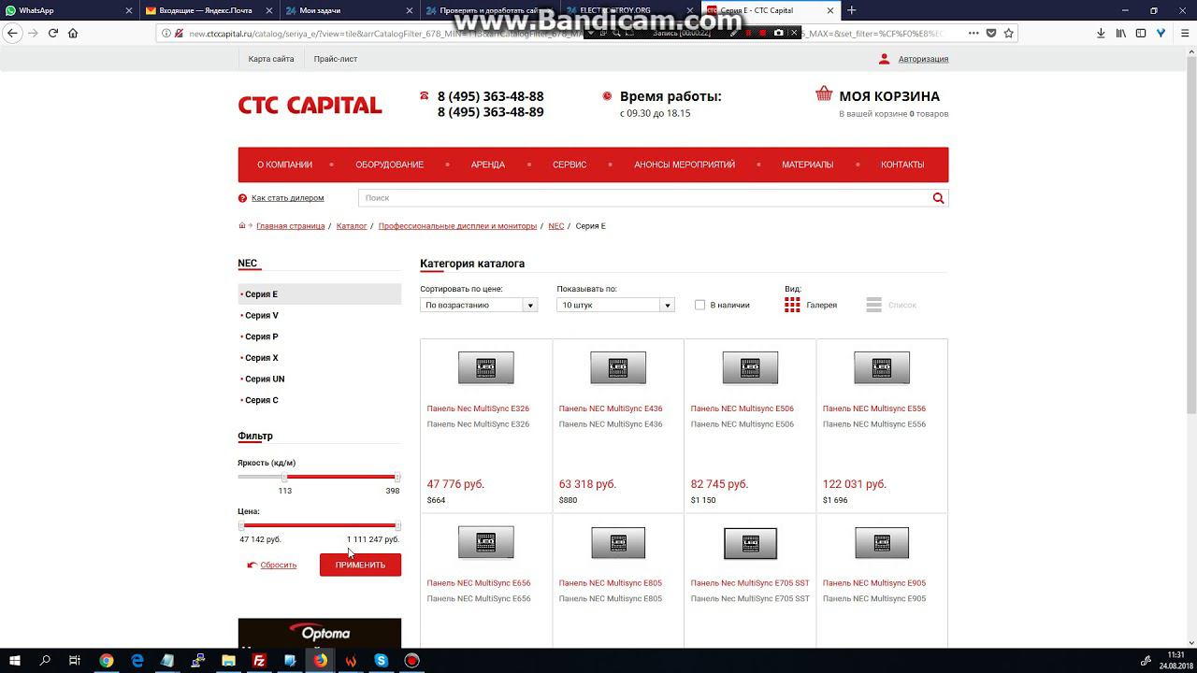
Task: Click Как стать дилером link
Action: pos(287,198)
